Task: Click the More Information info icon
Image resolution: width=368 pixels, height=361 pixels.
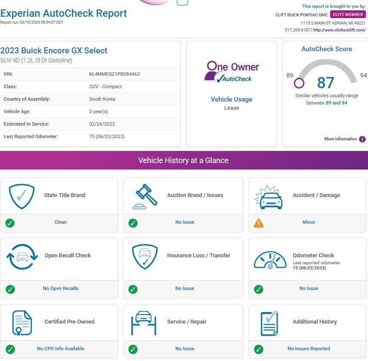Action: pyautogui.click(x=362, y=139)
